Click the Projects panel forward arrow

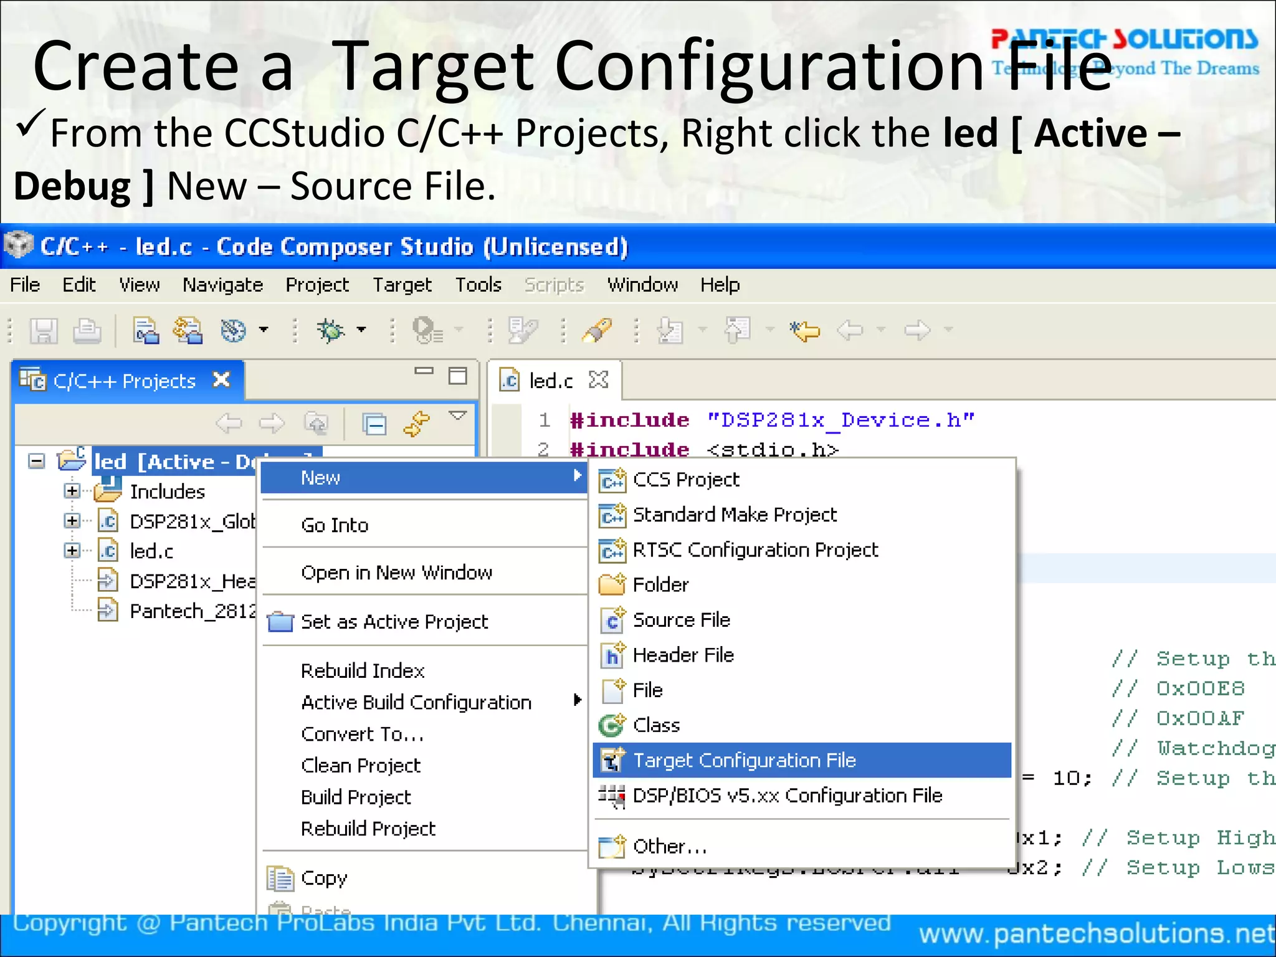(272, 424)
